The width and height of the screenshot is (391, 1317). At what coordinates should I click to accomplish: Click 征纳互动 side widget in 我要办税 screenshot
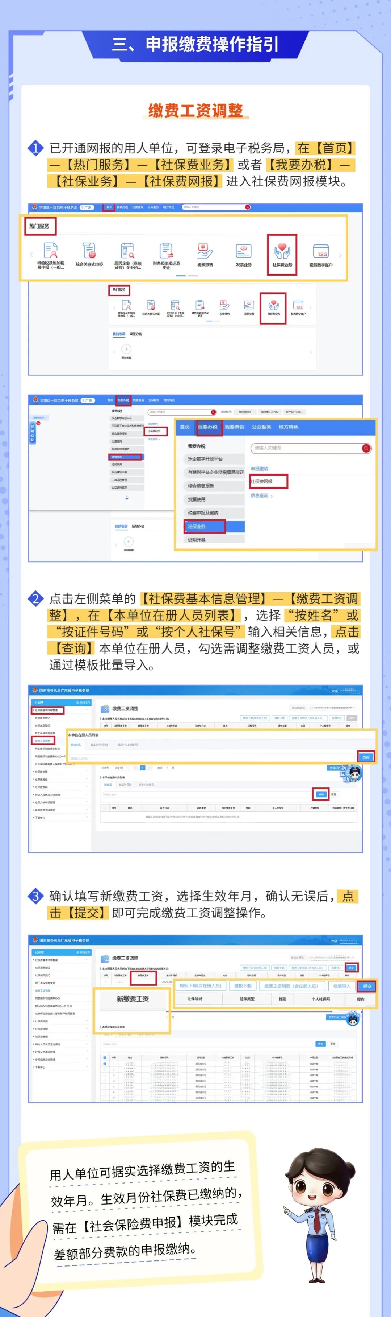(x=33, y=432)
